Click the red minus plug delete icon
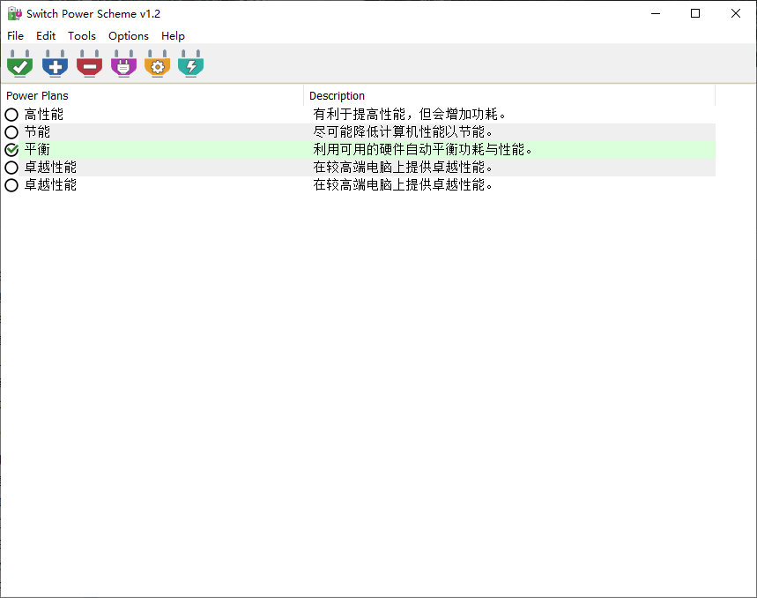757x598 pixels. pos(89,64)
